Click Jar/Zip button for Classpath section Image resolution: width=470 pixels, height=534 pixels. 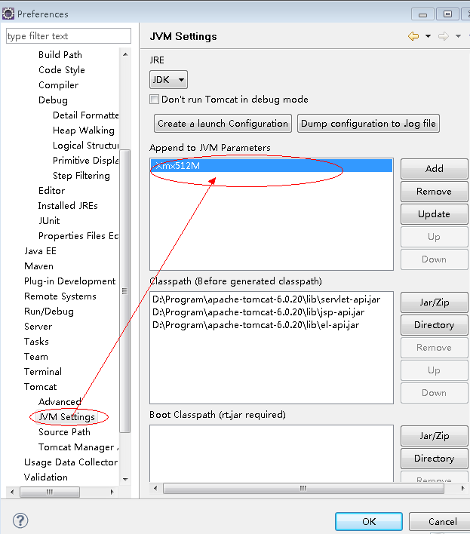pos(435,302)
